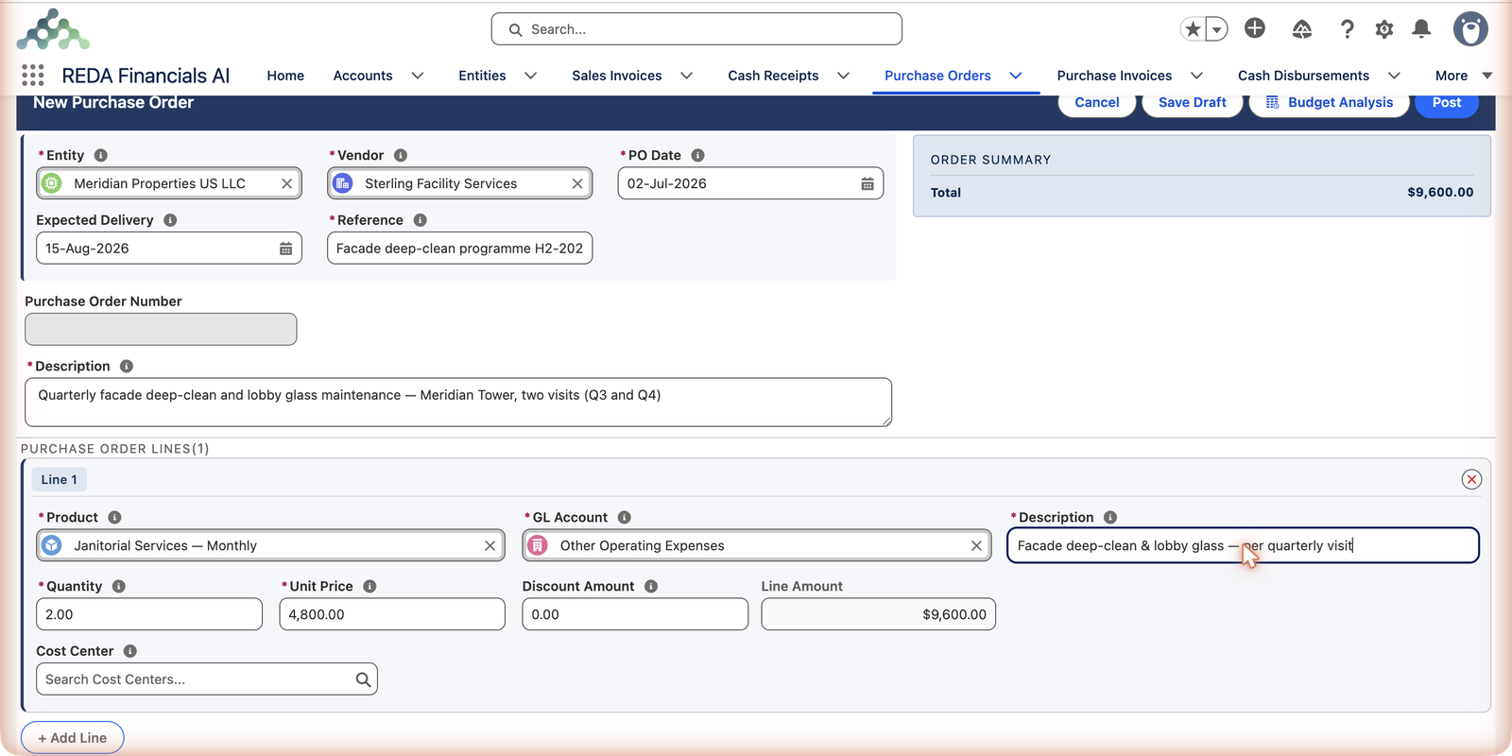Go to the Home tab
This screenshot has height=756, width=1512.
pyautogui.click(x=285, y=76)
